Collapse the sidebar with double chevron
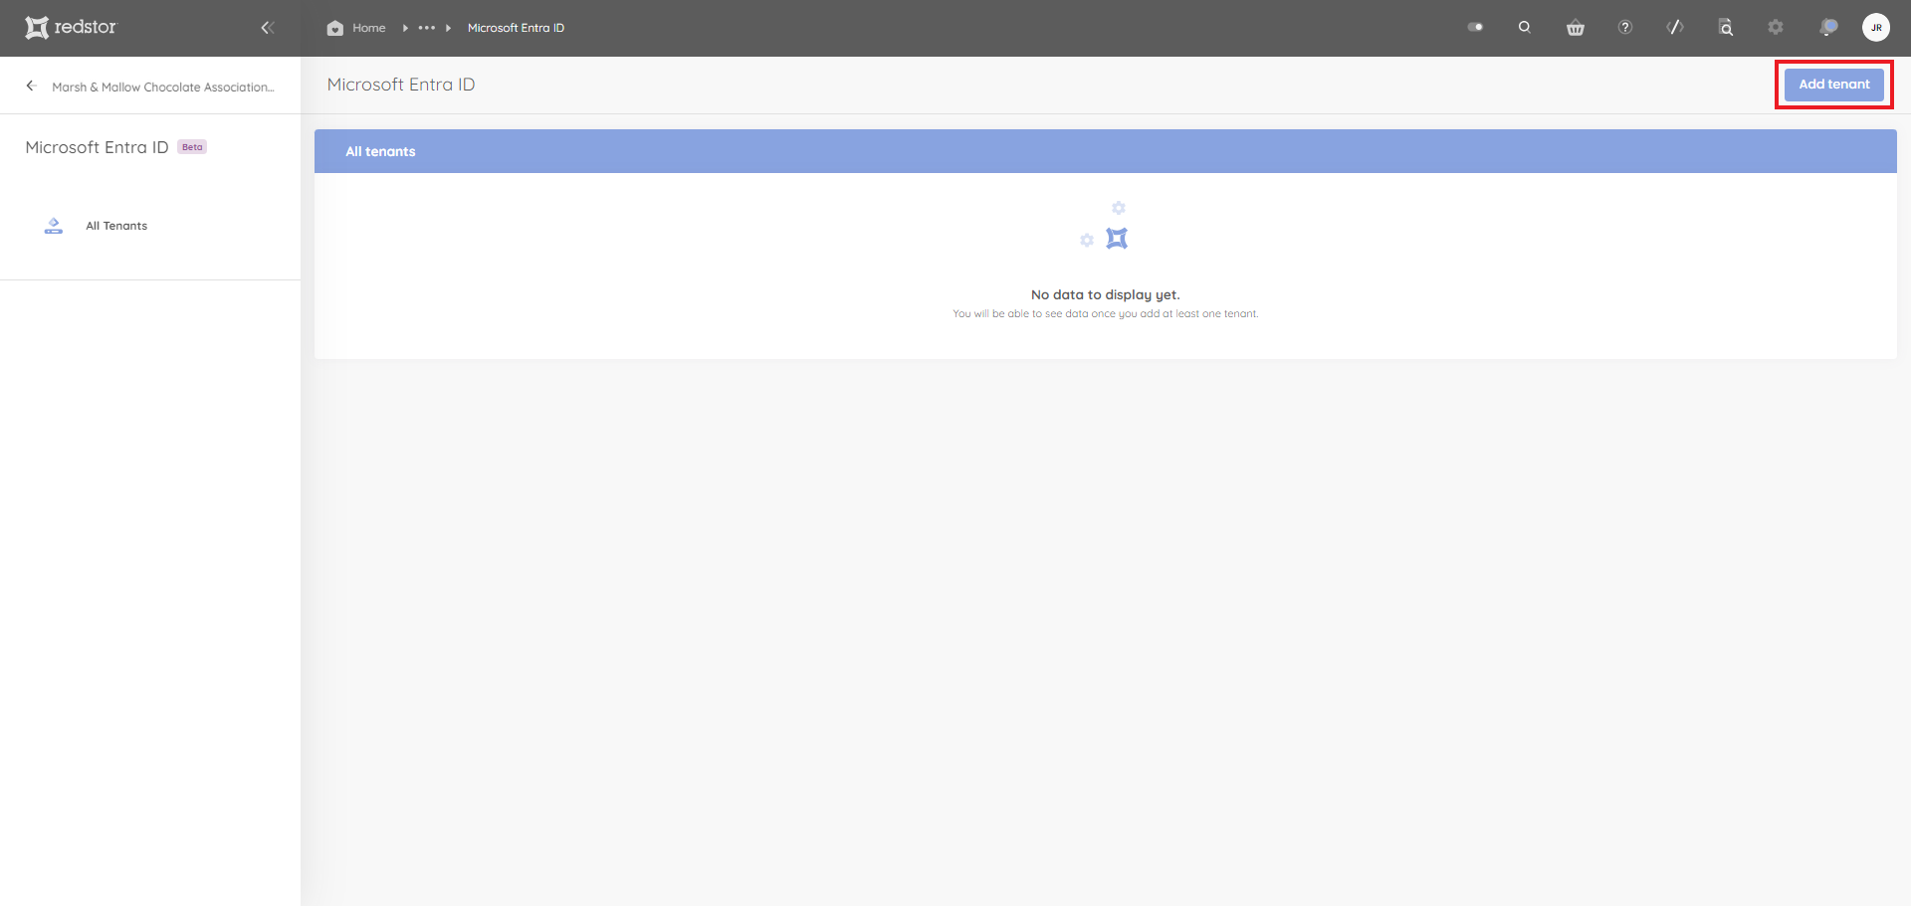1911x906 pixels. [x=267, y=28]
